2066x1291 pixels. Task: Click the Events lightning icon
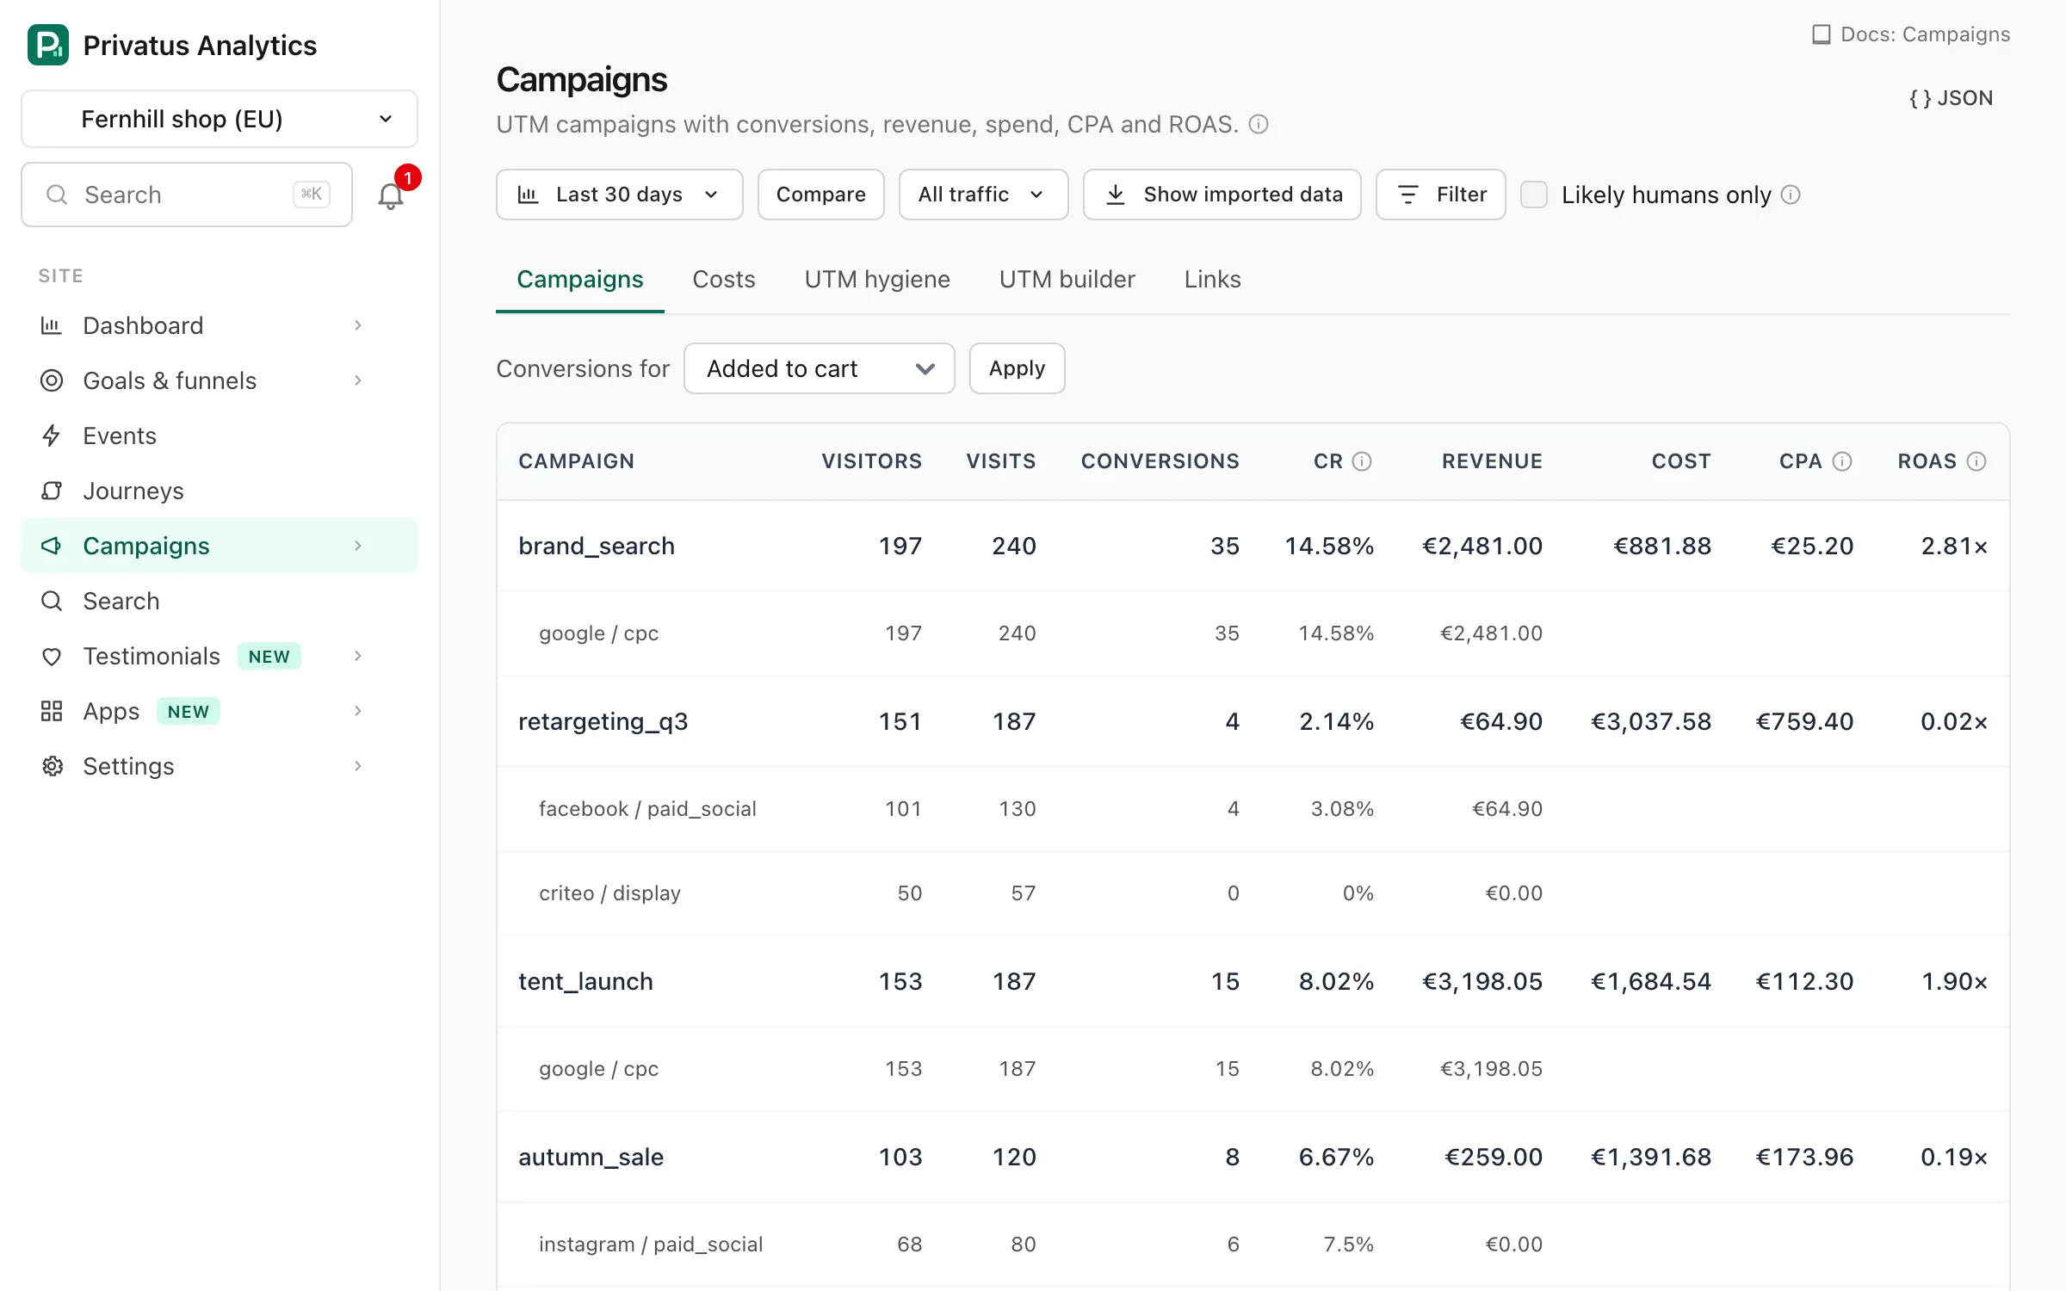coord(52,435)
